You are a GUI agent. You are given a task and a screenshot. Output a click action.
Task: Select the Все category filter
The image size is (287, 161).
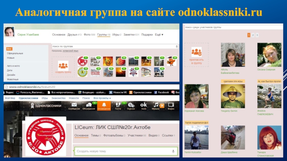[x=9, y=49]
